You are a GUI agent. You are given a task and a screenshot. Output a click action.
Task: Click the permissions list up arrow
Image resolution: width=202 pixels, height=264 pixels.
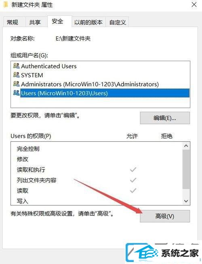point(186,146)
